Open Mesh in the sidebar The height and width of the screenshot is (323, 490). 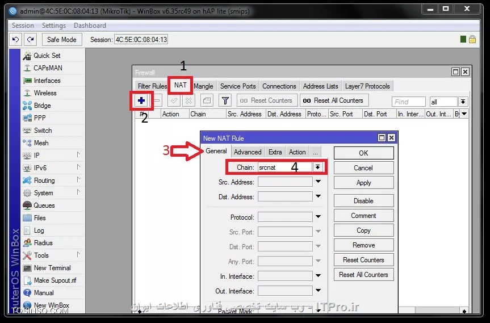point(41,143)
